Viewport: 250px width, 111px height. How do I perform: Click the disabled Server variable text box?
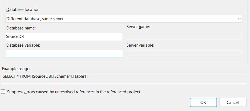pyautogui.click(x=184, y=54)
